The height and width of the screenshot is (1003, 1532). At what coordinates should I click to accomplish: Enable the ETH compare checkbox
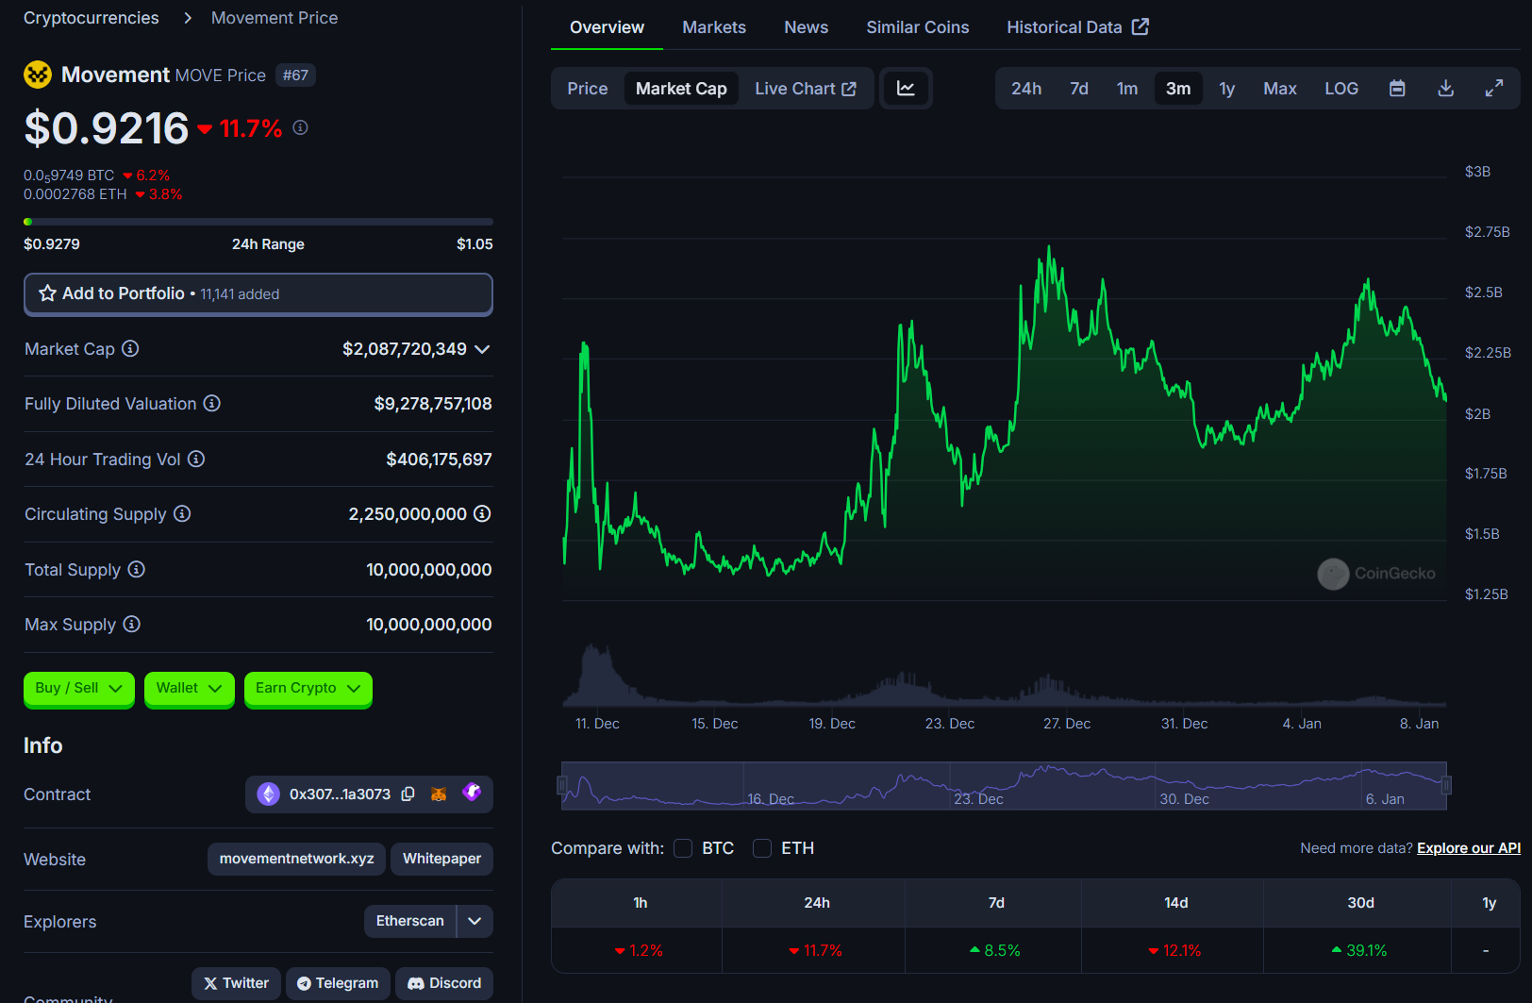[762, 848]
